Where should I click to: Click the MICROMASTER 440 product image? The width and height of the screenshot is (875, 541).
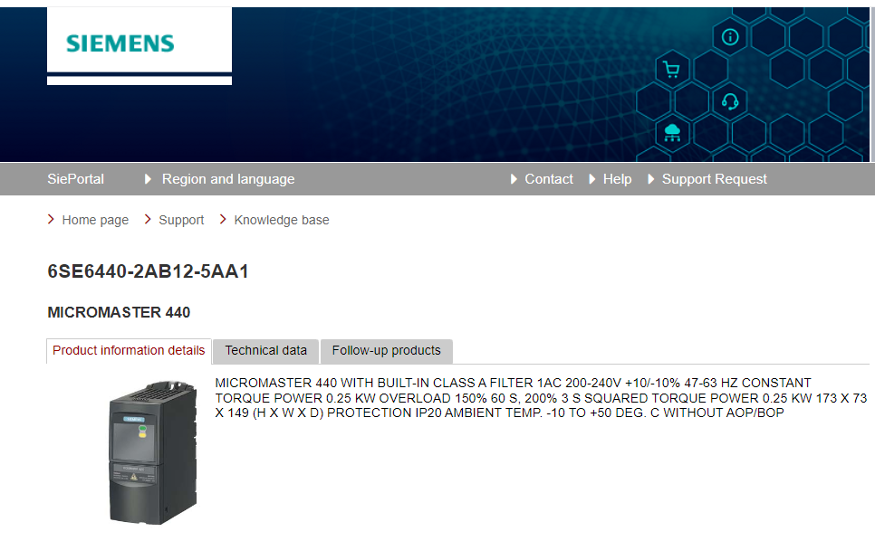(x=153, y=451)
